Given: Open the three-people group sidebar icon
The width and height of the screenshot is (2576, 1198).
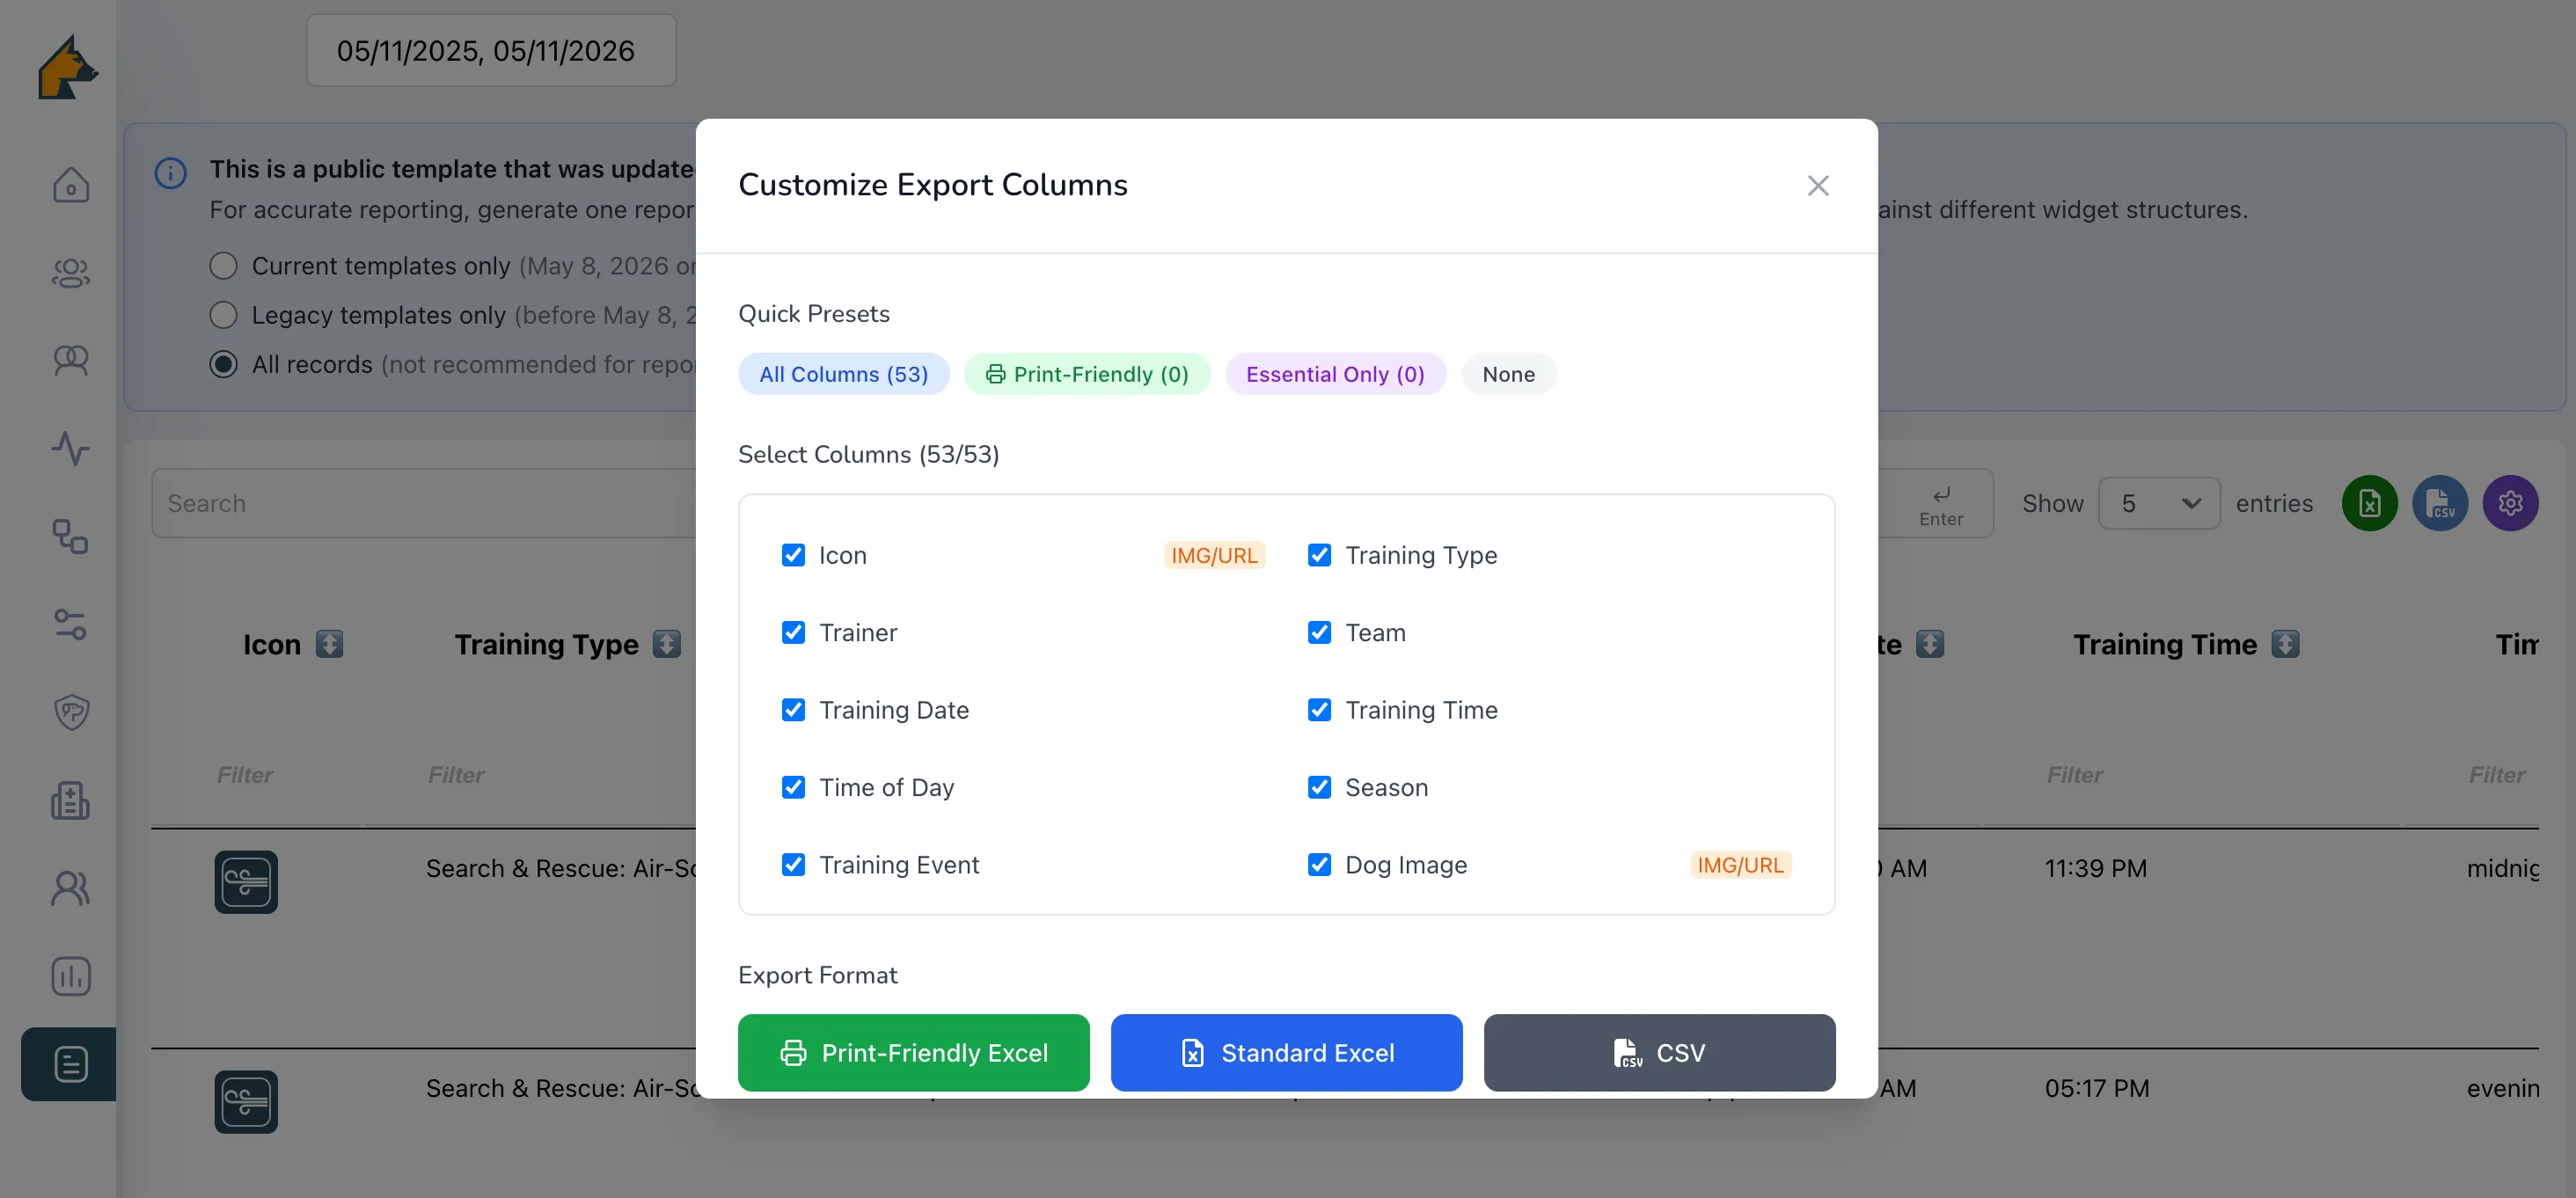Looking at the screenshot, I should coord(70,273).
